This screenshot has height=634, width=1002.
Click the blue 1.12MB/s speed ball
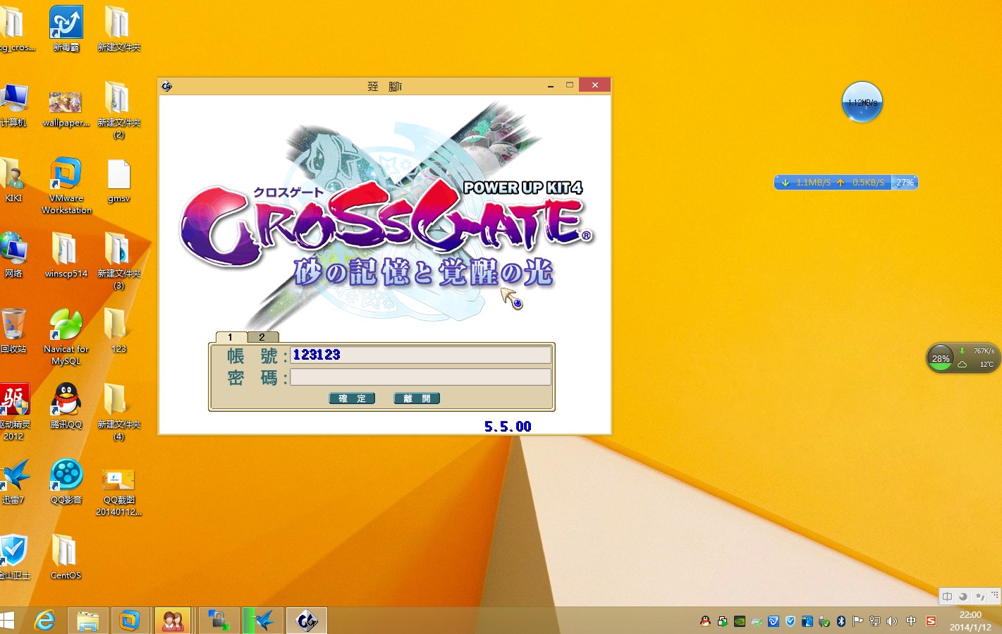pos(862,103)
